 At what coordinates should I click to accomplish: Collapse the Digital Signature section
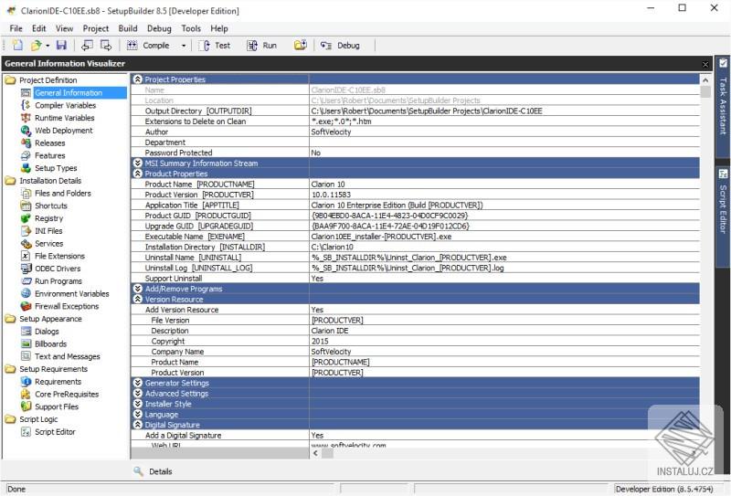[138, 425]
